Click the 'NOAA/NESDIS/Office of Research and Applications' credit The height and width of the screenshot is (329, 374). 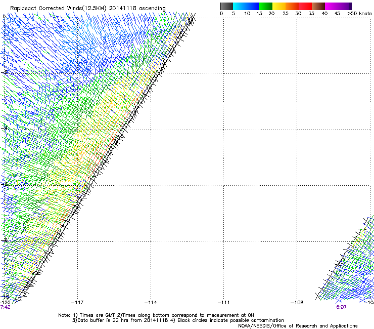click(298, 326)
